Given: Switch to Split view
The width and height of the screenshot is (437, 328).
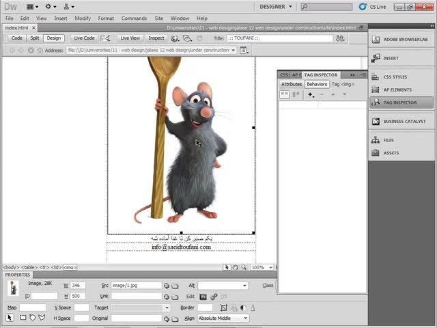Looking at the screenshot, I should [34, 38].
